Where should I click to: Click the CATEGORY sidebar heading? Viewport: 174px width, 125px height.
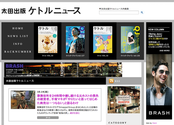[117, 123]
